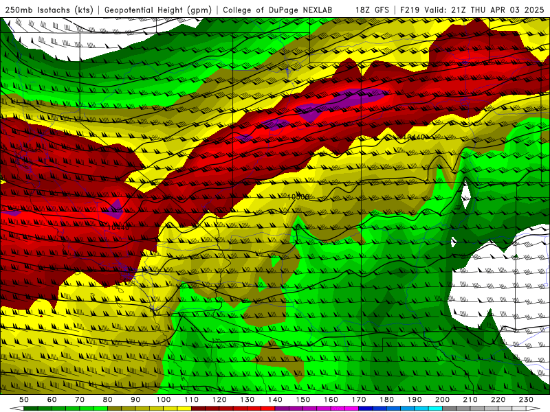Select the 'Geopotential Height (gpm)' header text

coord(158,10)
